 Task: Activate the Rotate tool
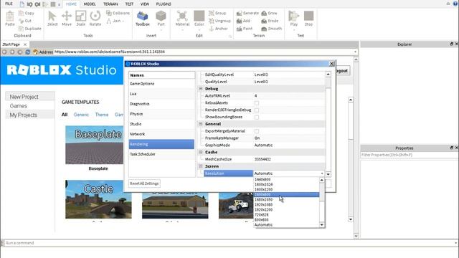click(95, 18)
